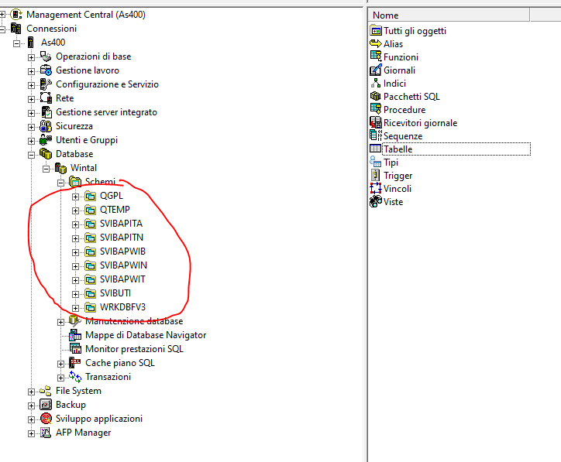This screenshot has height=462, width=561.
Task: Click the Trigger icon in list
Action: 376,176
